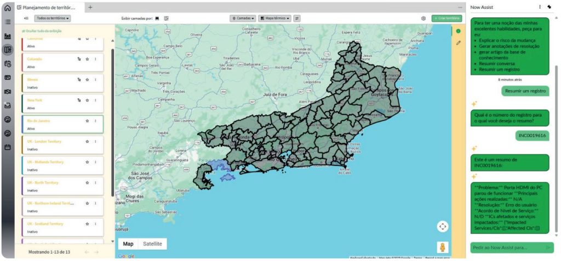This screenshot has width=561, height=261.
Task: Favorite the UK - Northern Ireland territory star
Action: tap(87, 203)
